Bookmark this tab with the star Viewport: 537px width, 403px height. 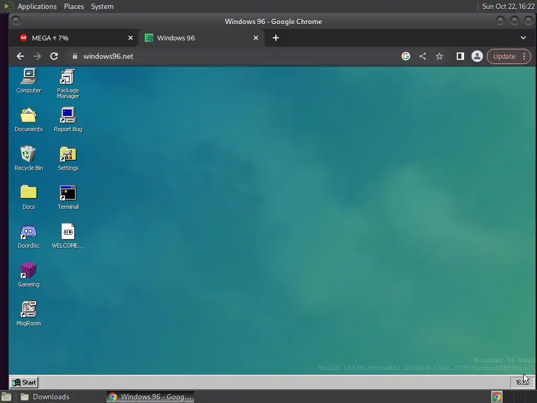(x=439, y=56)
